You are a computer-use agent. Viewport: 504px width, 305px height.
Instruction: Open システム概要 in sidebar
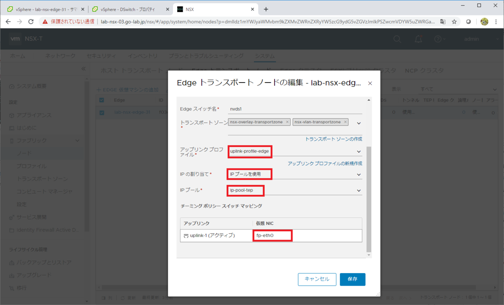click(x=31, y=86)
